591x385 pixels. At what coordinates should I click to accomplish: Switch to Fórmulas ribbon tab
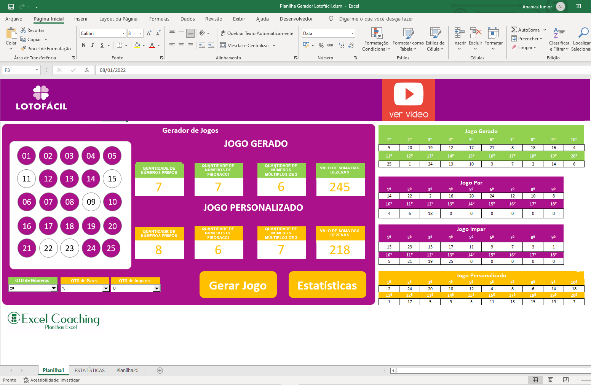coord(159,19)
